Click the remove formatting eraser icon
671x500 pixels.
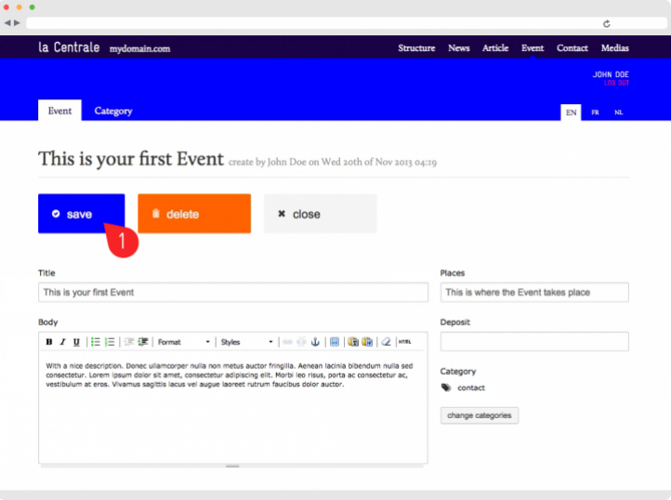(386, 342)
